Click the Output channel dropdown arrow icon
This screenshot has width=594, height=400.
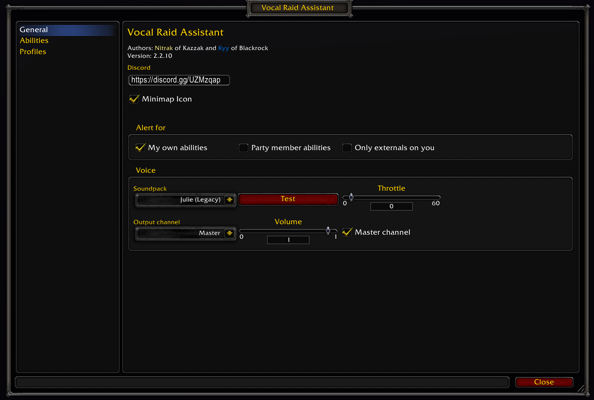pos(230,233)
